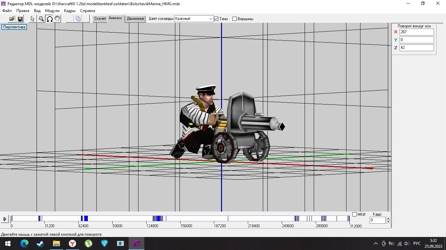Enable the МКИ checkbox
The height and width of the screenshot is (250, 446).
(354, 215)
